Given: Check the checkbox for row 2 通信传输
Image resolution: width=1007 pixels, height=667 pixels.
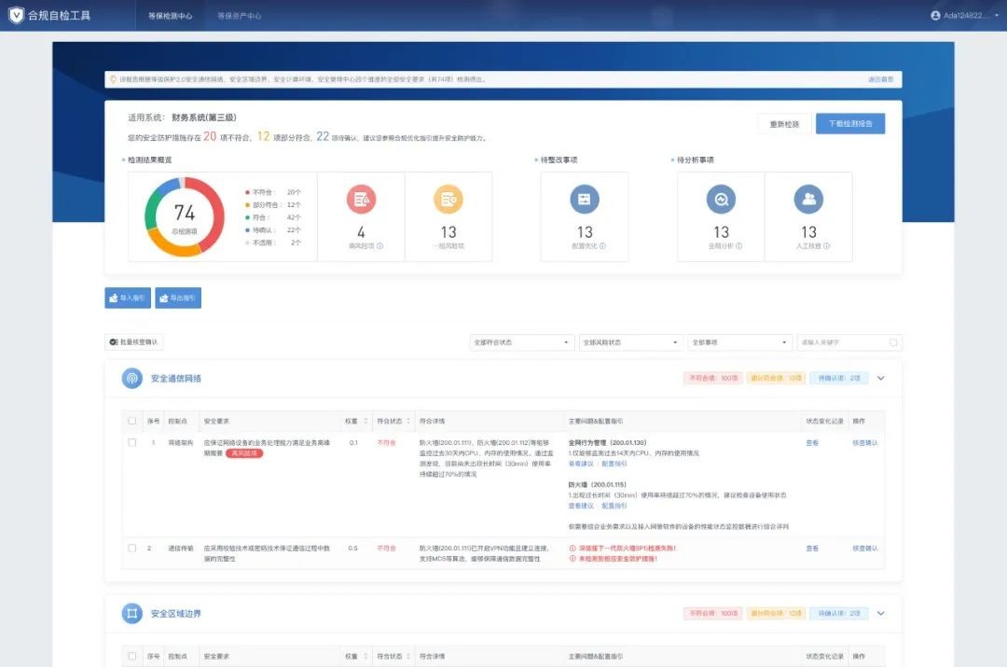Looking at the screenshot, I should click(131, 549).
